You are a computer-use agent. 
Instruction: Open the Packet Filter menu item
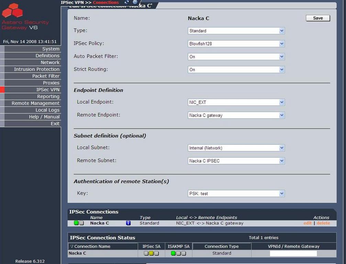(46, 76)
